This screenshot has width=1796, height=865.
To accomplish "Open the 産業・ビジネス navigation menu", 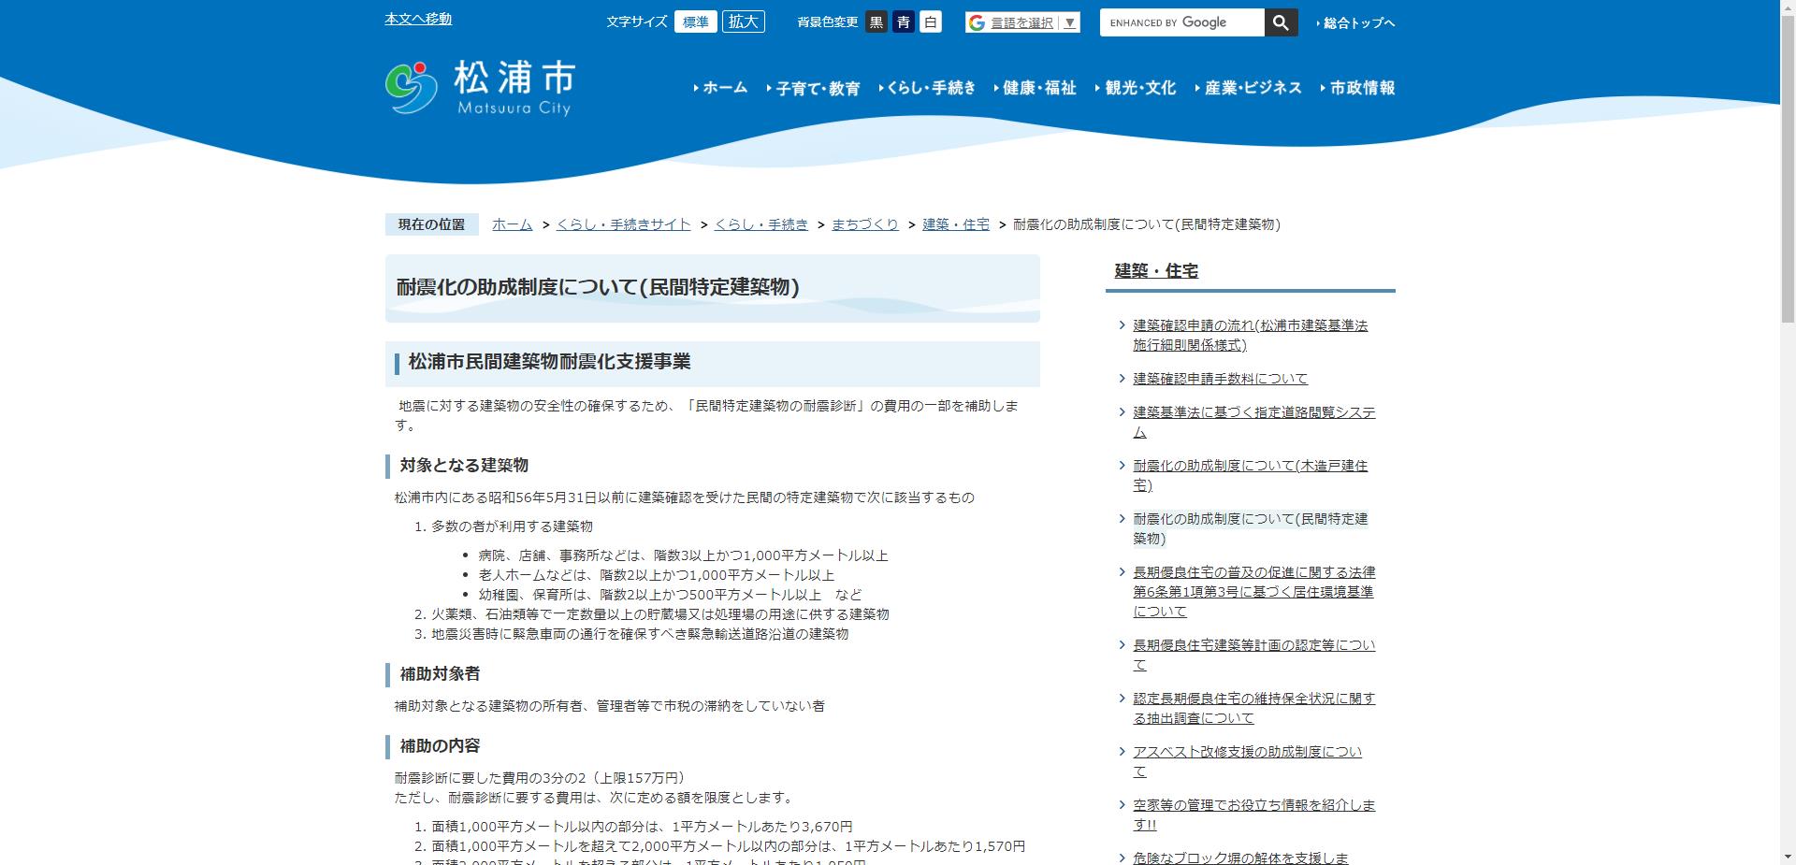I will coord(1252,88).
